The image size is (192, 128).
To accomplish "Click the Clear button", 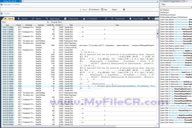I will [104, 9].
